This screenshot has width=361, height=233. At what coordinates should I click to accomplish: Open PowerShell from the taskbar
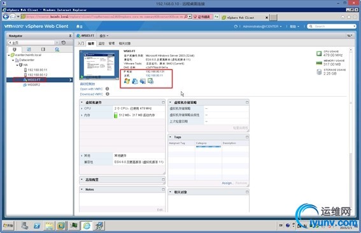tap(37, 225)
